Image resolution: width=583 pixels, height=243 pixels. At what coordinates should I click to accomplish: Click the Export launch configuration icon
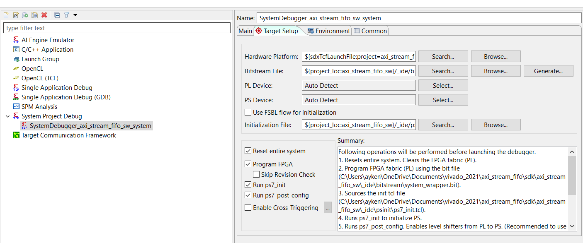(x=25, y=15)
